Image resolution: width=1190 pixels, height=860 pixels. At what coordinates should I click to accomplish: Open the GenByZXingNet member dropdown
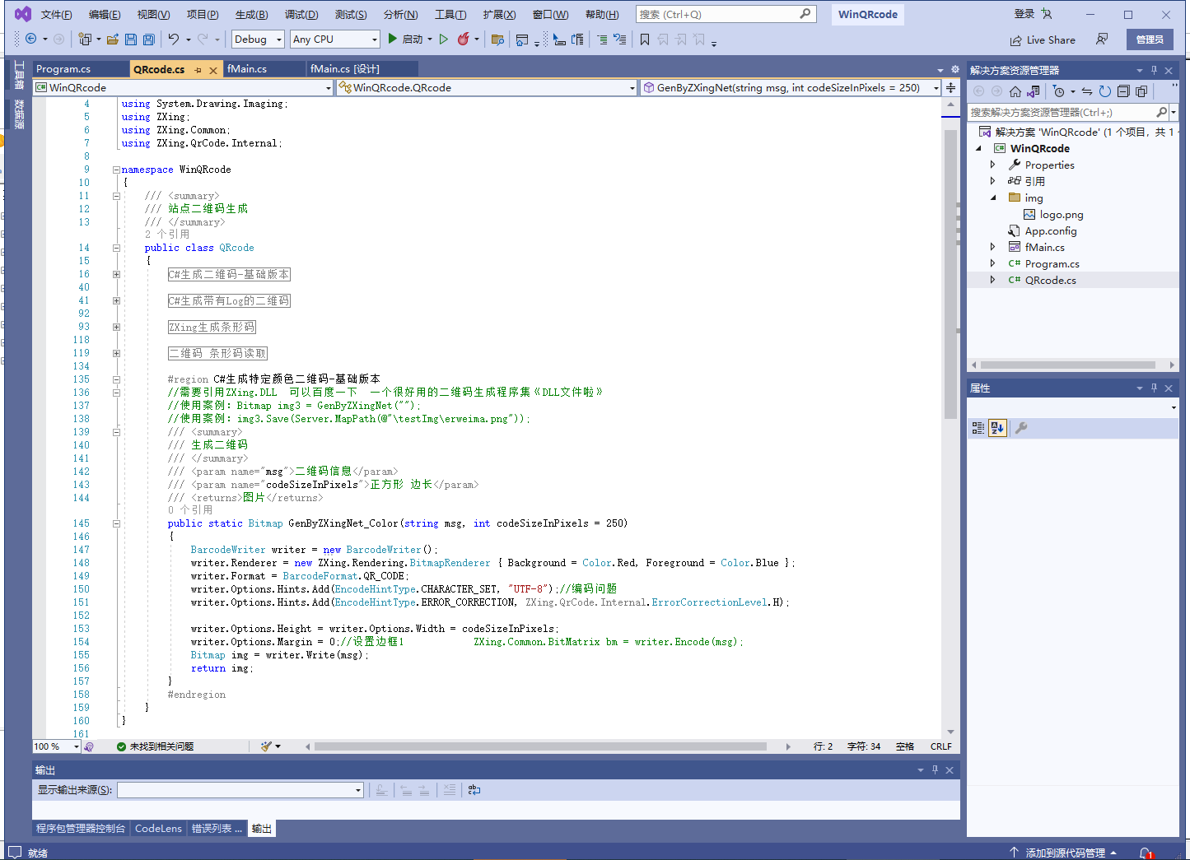coord(791,87)
